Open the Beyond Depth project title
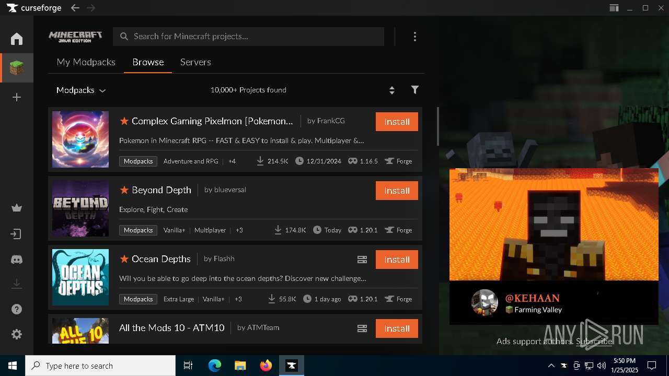The image size is (669, 376). (x=162, y=190)
